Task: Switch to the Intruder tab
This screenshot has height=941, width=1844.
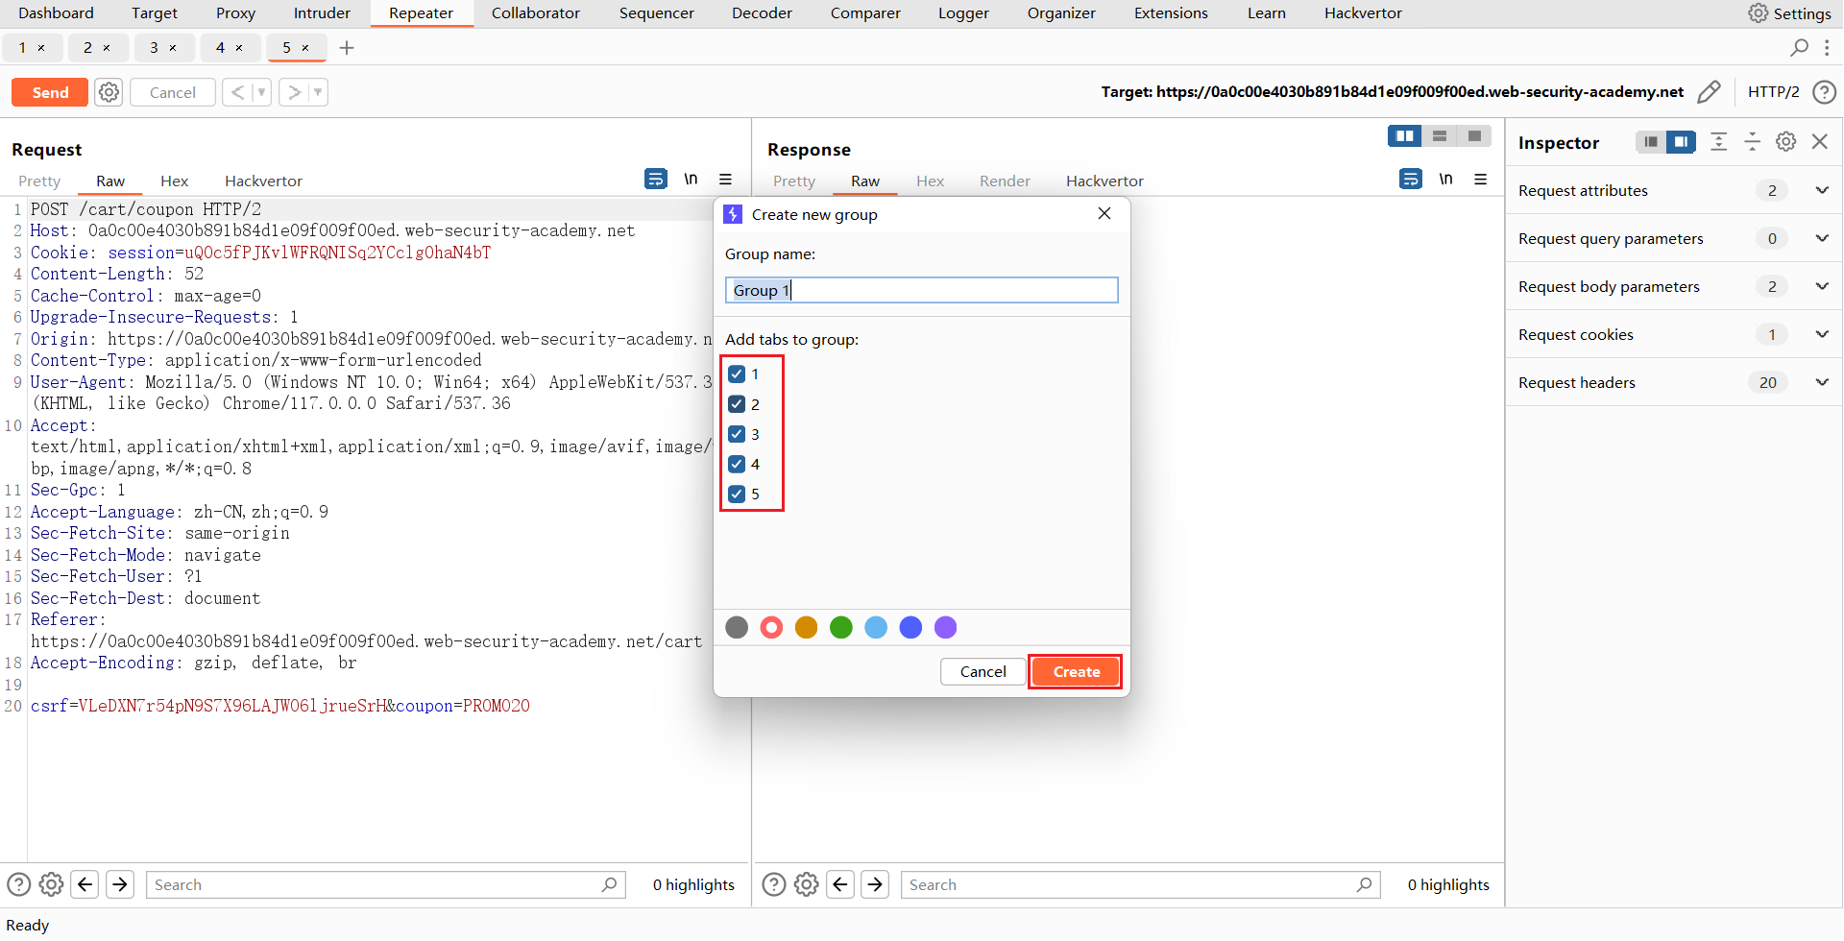Action: [322, 13]
